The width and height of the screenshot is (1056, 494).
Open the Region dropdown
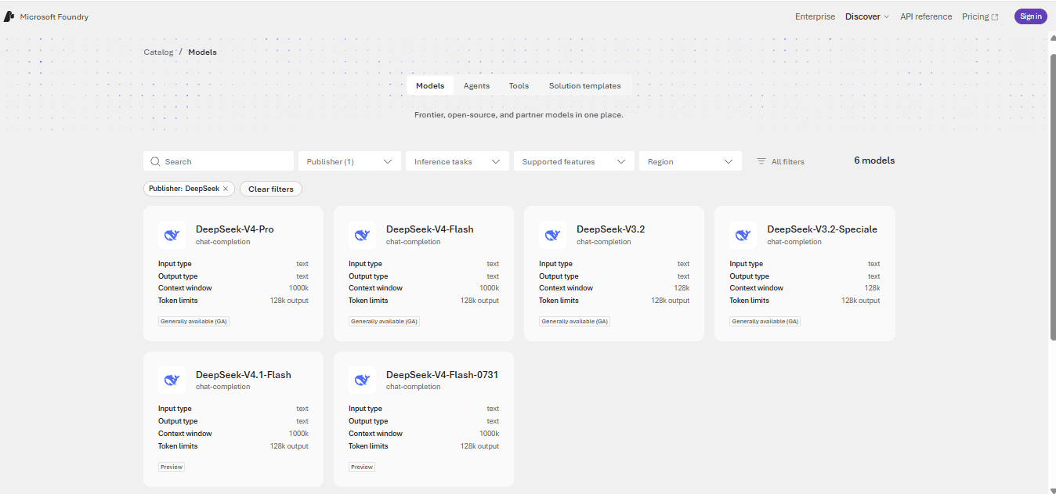690,161
